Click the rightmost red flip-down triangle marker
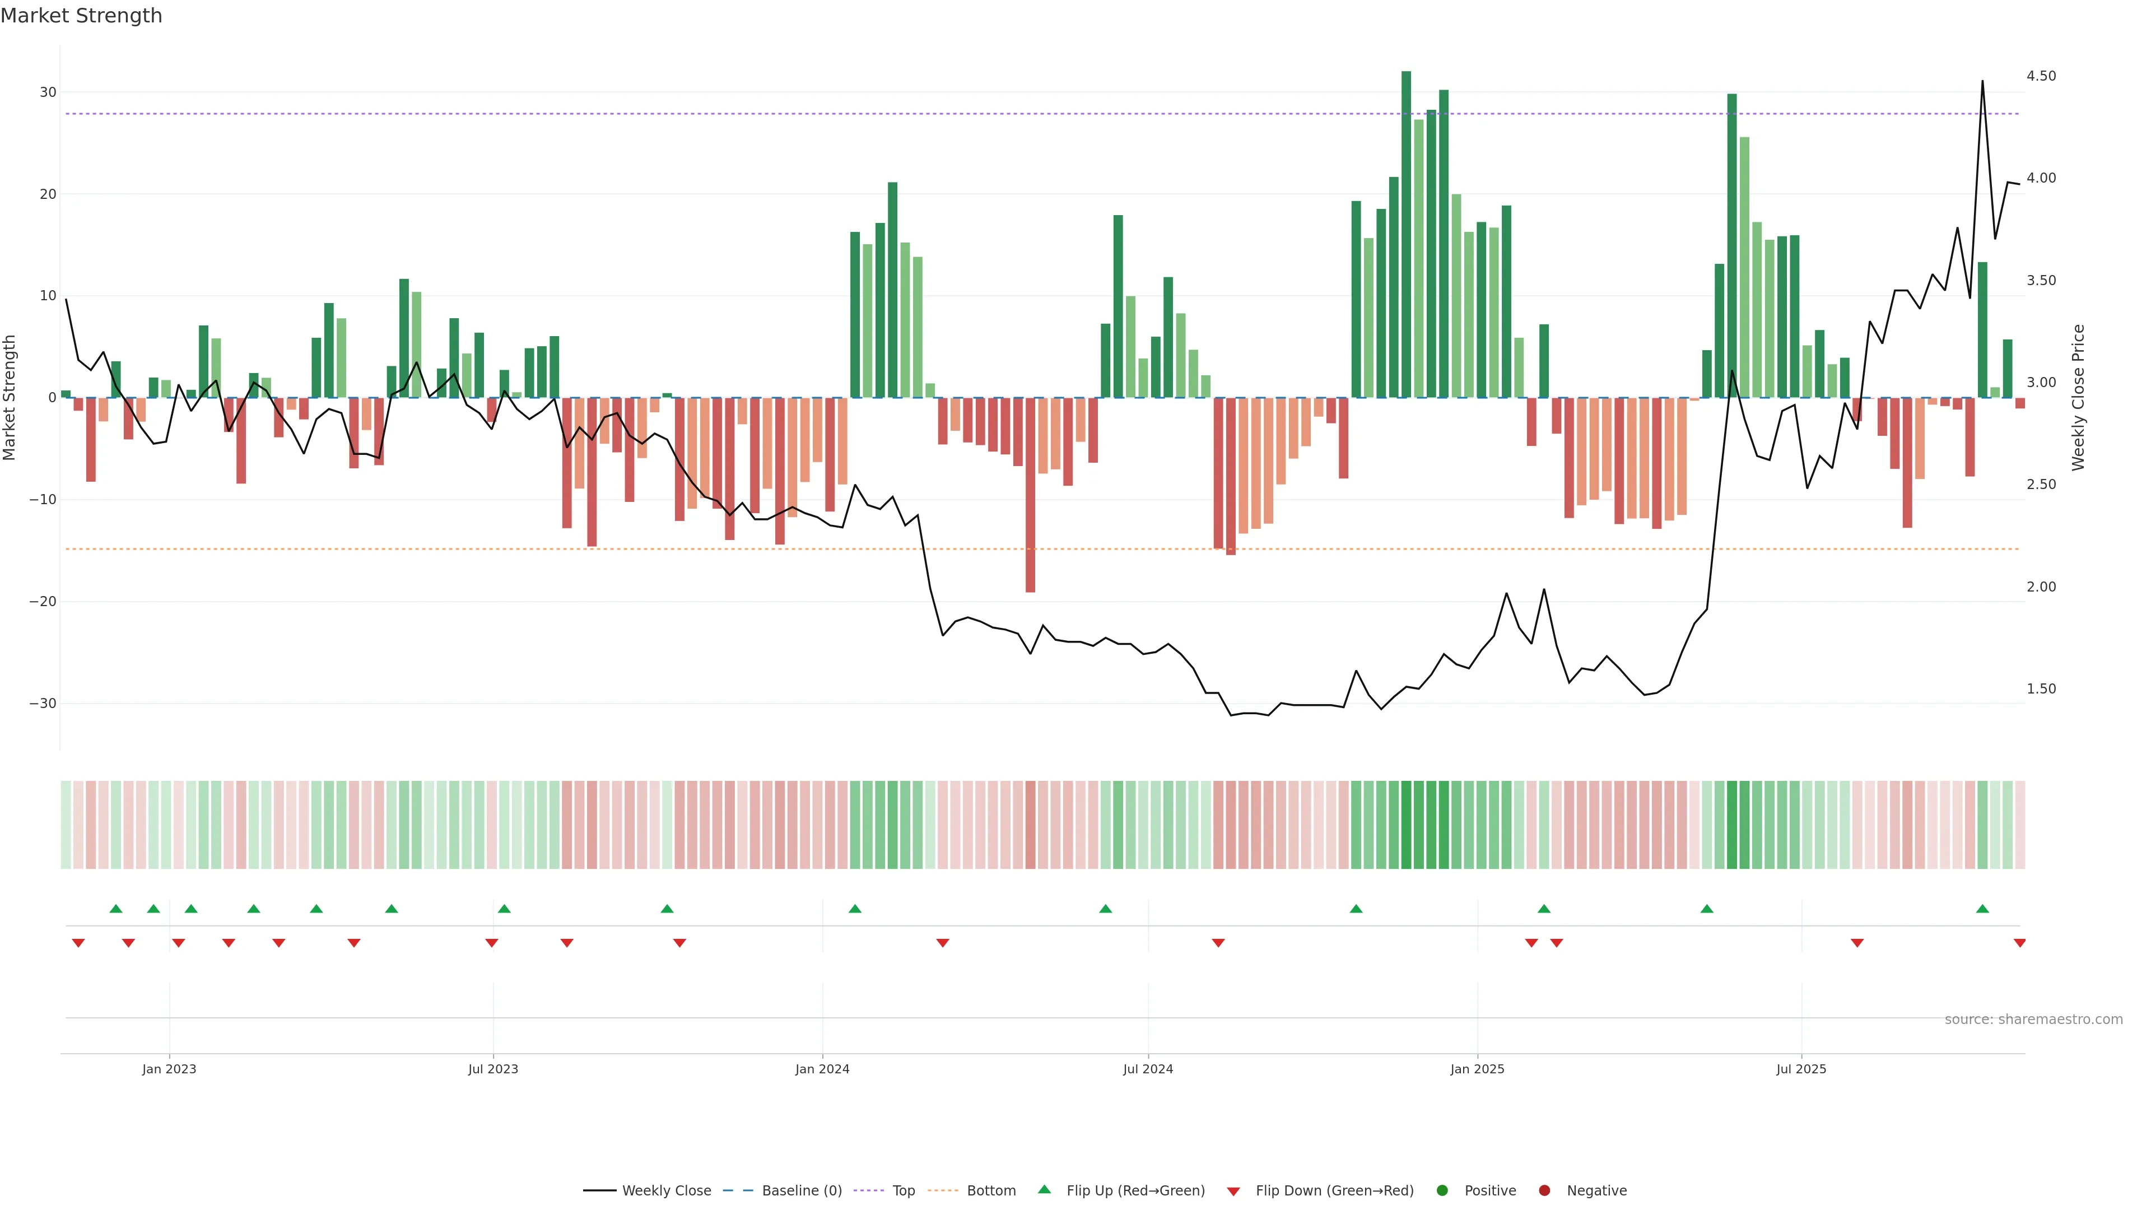The height and width of the screenshot is (1210, 2151). pyautogui.click(x=2020, y=943)
